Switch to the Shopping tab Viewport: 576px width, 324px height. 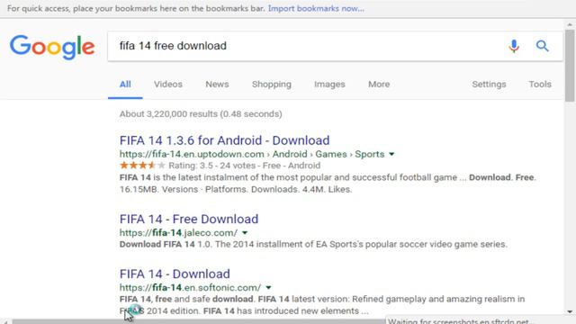coord(272,84)
